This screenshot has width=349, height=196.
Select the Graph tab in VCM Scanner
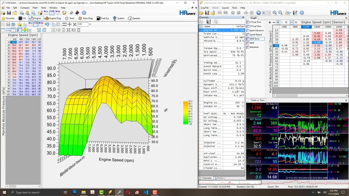click(x=254, y=18)
